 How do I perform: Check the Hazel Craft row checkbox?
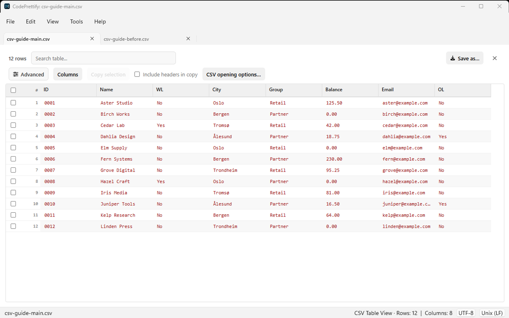pos(13,181)
